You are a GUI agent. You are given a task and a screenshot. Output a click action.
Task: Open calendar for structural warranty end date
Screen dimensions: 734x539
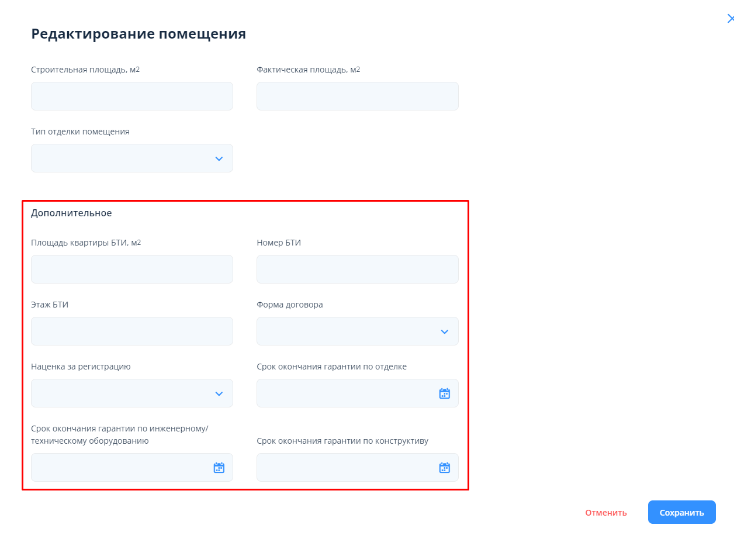[444, 468]
